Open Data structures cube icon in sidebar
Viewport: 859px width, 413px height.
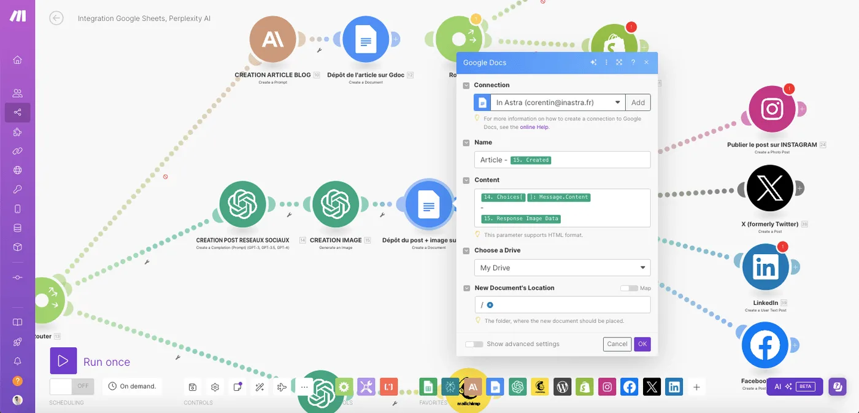coord(17,247)
